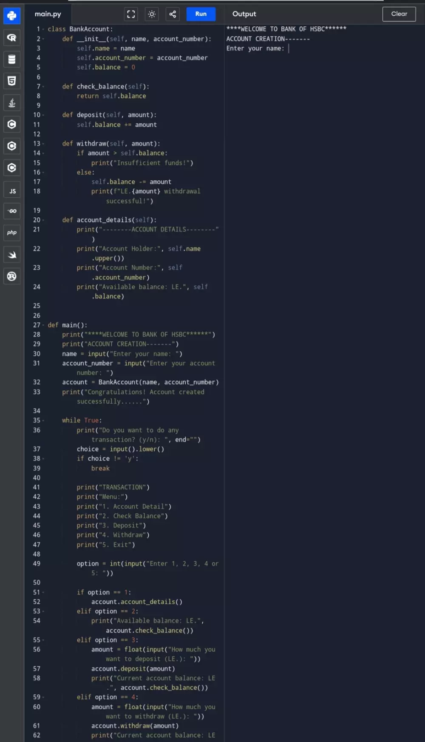Collapse class BankAccount at line 1
The height and width of the screenshot is (742, 425).
coord(43,29)
